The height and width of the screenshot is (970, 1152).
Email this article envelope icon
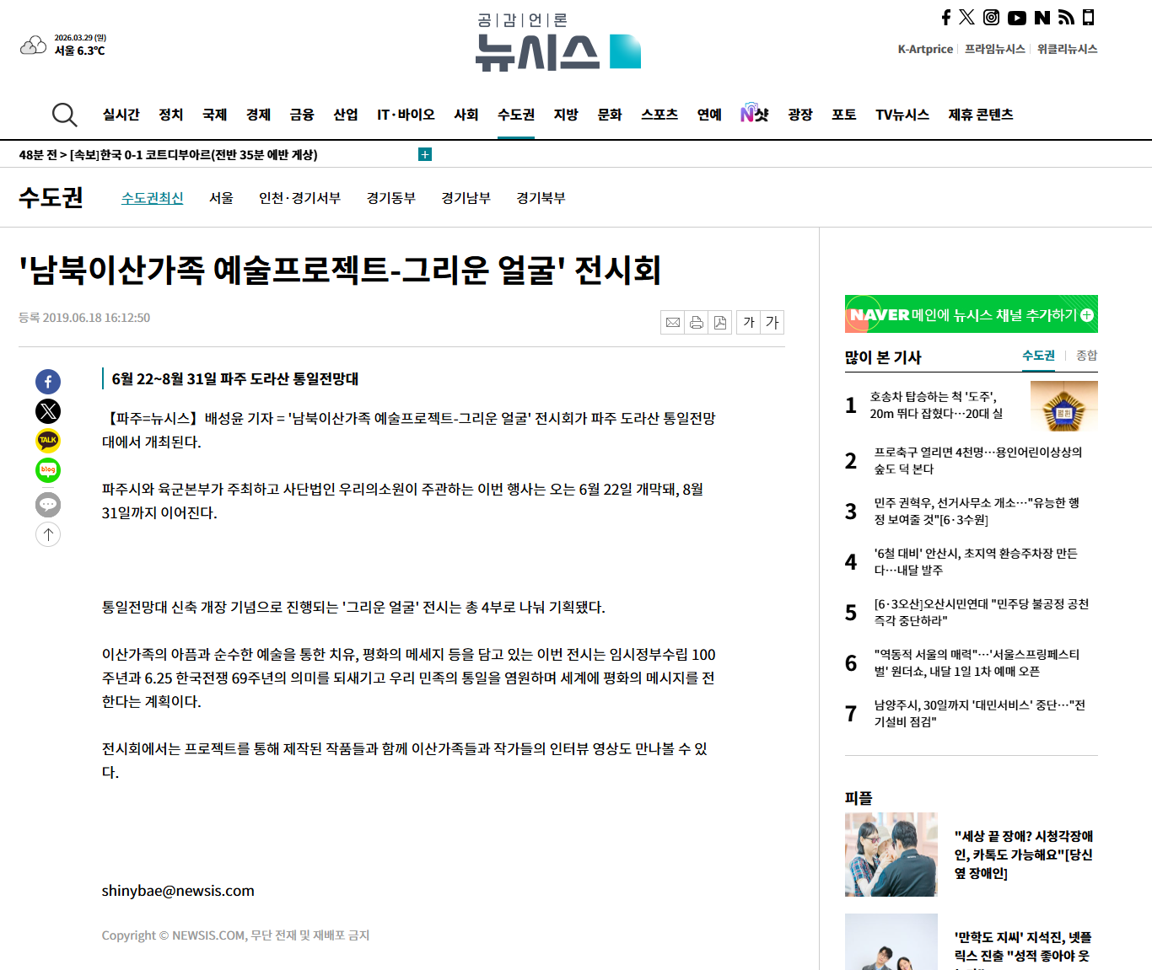[673, 323]
